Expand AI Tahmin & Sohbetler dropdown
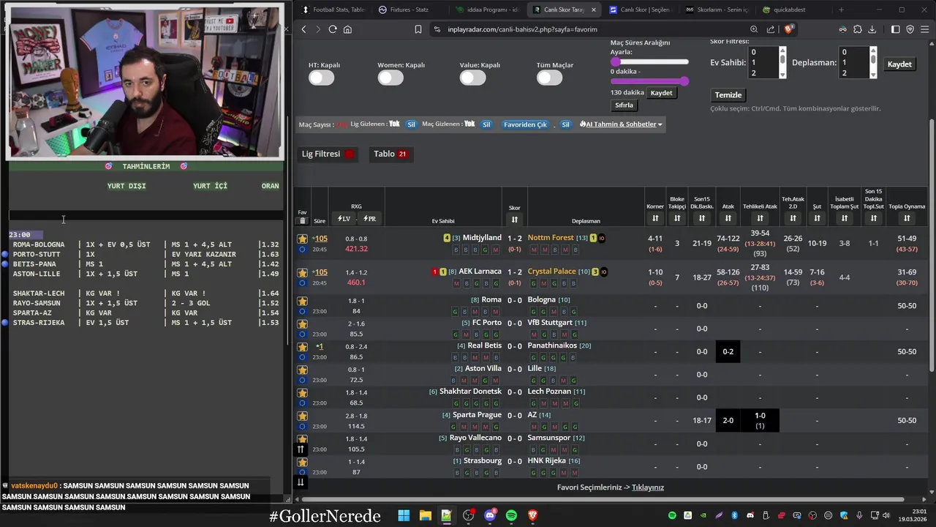936x527 pixels. point(621,124)
